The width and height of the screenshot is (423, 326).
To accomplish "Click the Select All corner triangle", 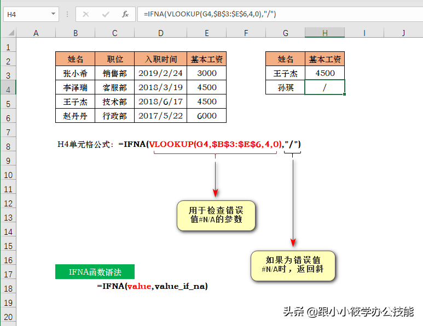I will pyautogui.click(x=11, y=33).
